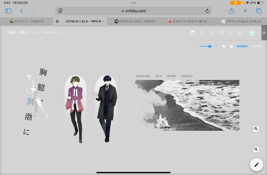Open the scenario text panel icon
267x175 pixels.
coord(221,32)
